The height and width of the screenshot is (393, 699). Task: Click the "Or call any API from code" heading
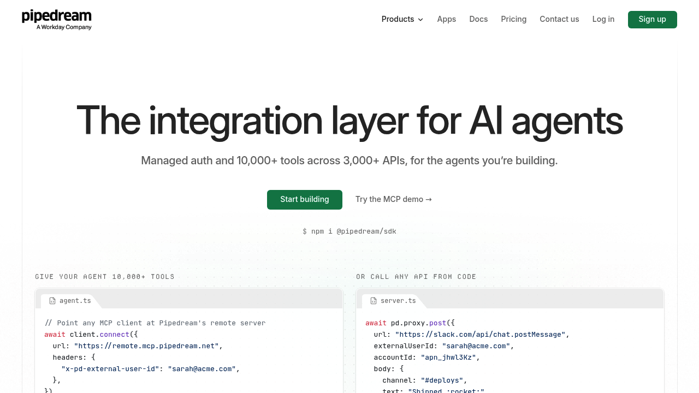[416, 277]
